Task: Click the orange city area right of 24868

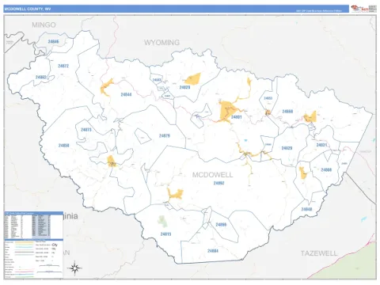Action: (310, 117)
